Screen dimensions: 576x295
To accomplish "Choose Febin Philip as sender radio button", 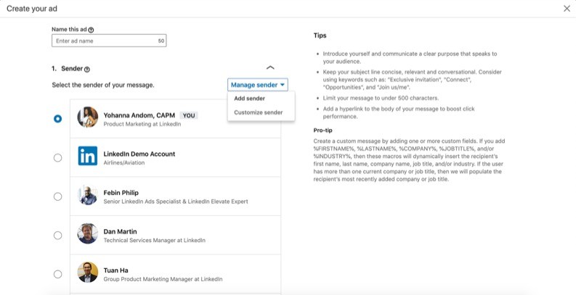I will (x=58, y=196).
